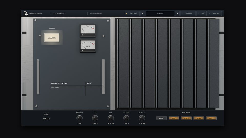
Task: Toggle the Band 3 switch
Action: coord(199,118)
